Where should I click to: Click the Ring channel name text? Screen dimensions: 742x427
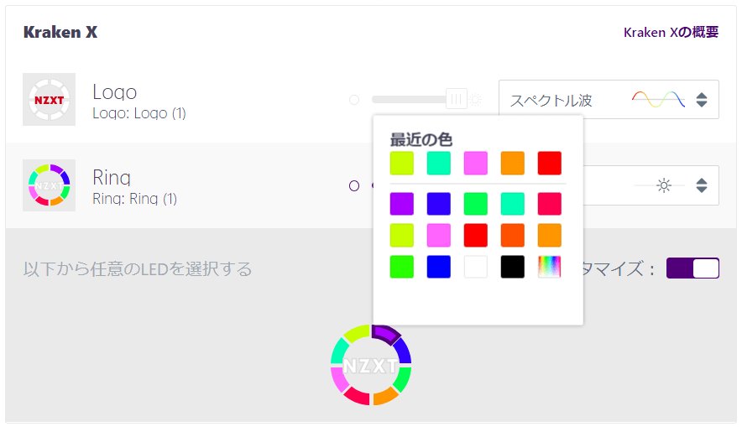click(112, 178)
